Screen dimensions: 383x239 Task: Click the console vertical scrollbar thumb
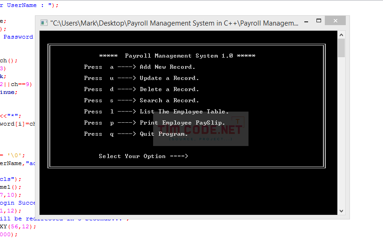(x=341, y=48)
